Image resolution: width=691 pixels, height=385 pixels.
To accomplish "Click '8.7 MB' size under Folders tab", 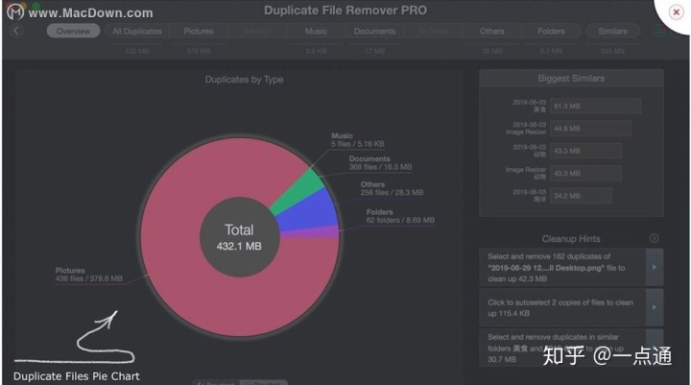I will pos(551,51).
